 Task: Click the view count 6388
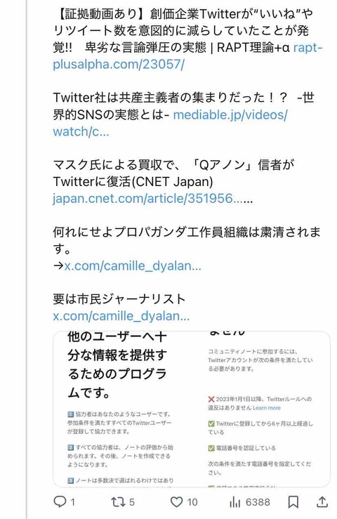click(258, 502)
